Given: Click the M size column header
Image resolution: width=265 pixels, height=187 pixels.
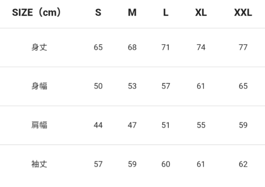Looking at the screenshot, I should pos(132,13).
